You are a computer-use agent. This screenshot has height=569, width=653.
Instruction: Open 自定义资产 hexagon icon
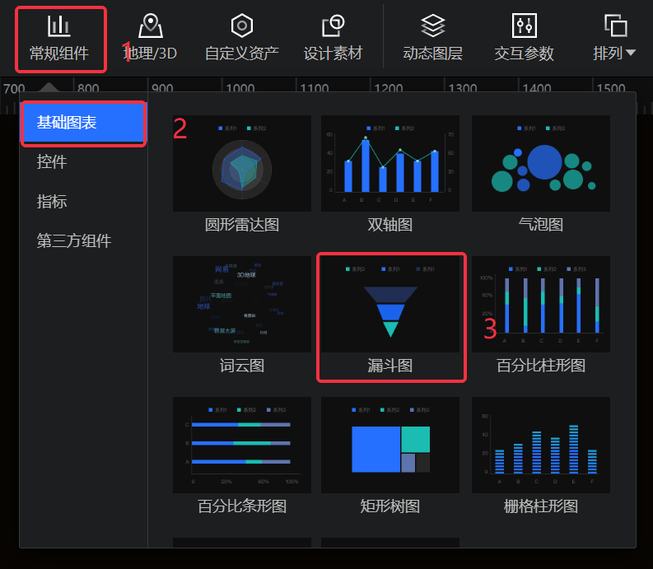[241, 26]
